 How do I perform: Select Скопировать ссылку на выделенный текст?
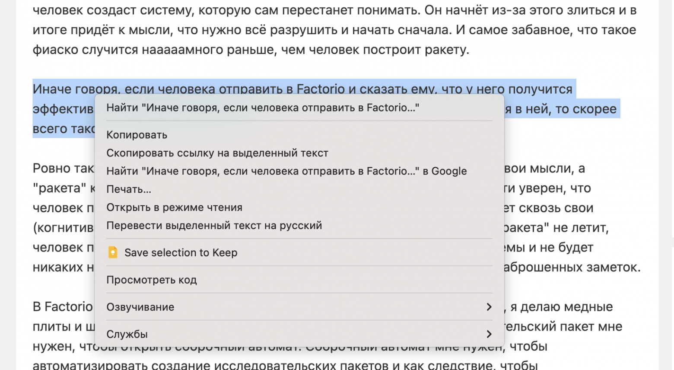coord(217,153)
